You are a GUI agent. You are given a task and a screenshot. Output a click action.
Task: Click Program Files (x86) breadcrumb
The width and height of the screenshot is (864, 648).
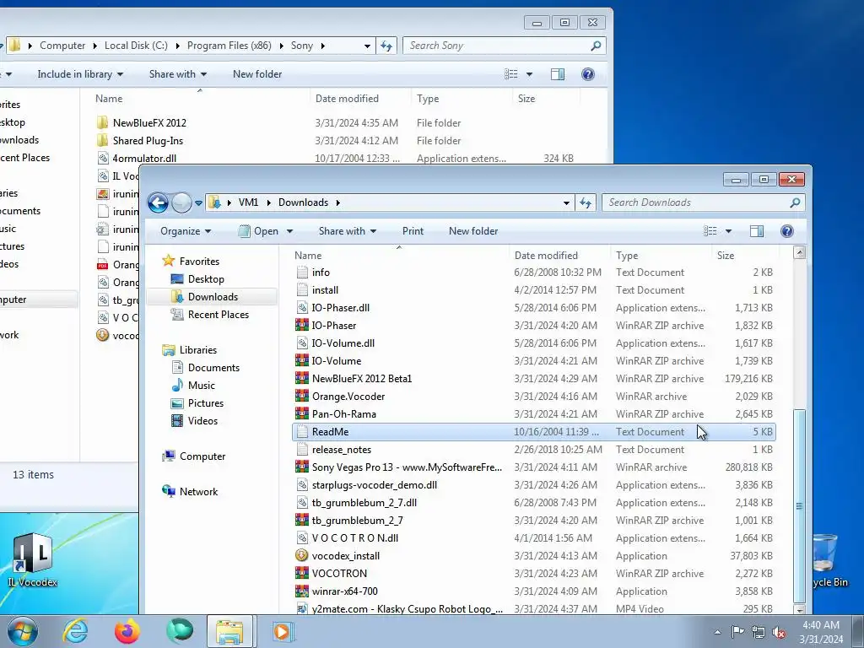229,46
